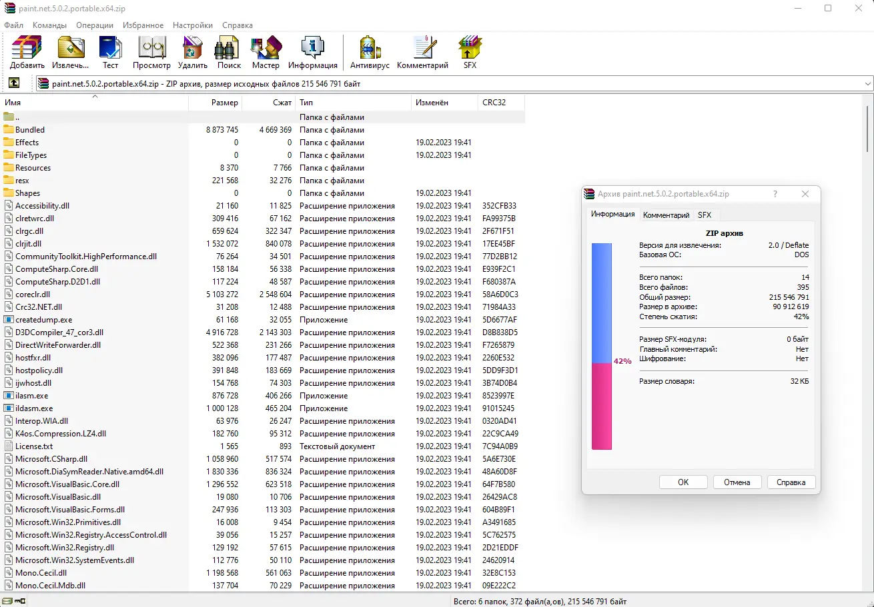
Task: Select the Информация dialog tab
Action: pyautogui.click(x=612, y=214)
